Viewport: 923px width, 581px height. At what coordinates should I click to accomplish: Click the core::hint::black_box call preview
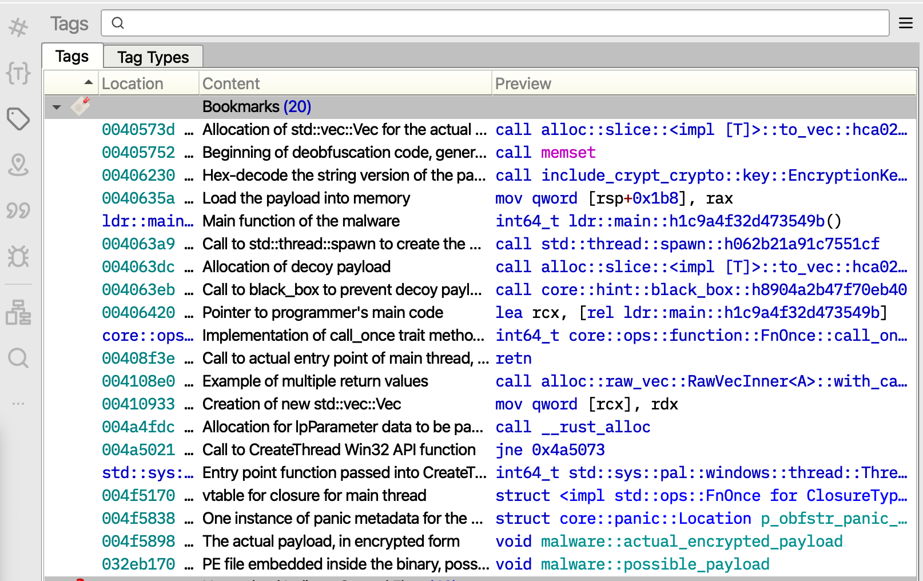tap(701, 290)
